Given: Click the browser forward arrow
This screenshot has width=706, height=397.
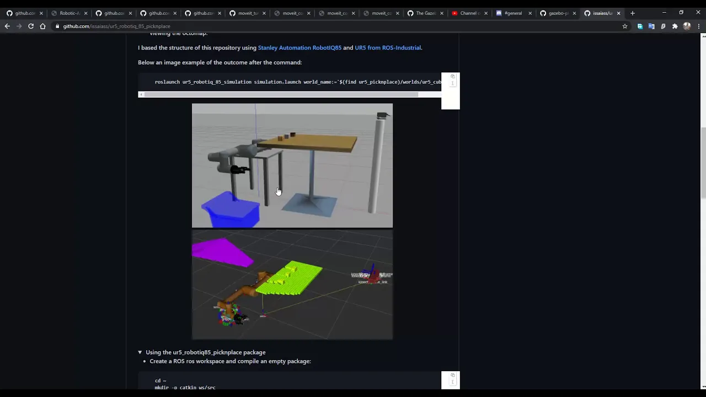Looking at the screenshot, I should (19, 26).
